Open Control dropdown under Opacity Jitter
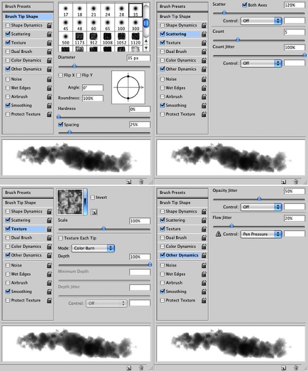This screenshot has width=308, height=371. [261, 207]
